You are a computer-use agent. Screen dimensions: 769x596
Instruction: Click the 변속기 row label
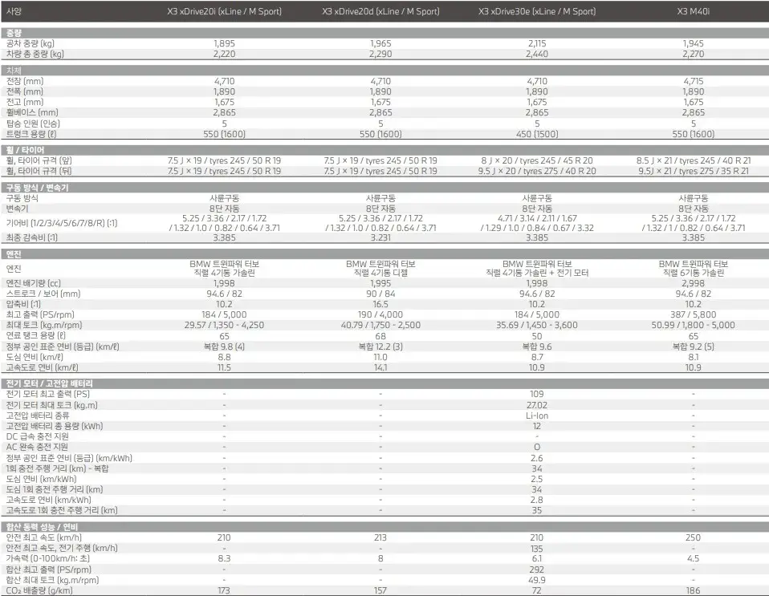point(17,209)
